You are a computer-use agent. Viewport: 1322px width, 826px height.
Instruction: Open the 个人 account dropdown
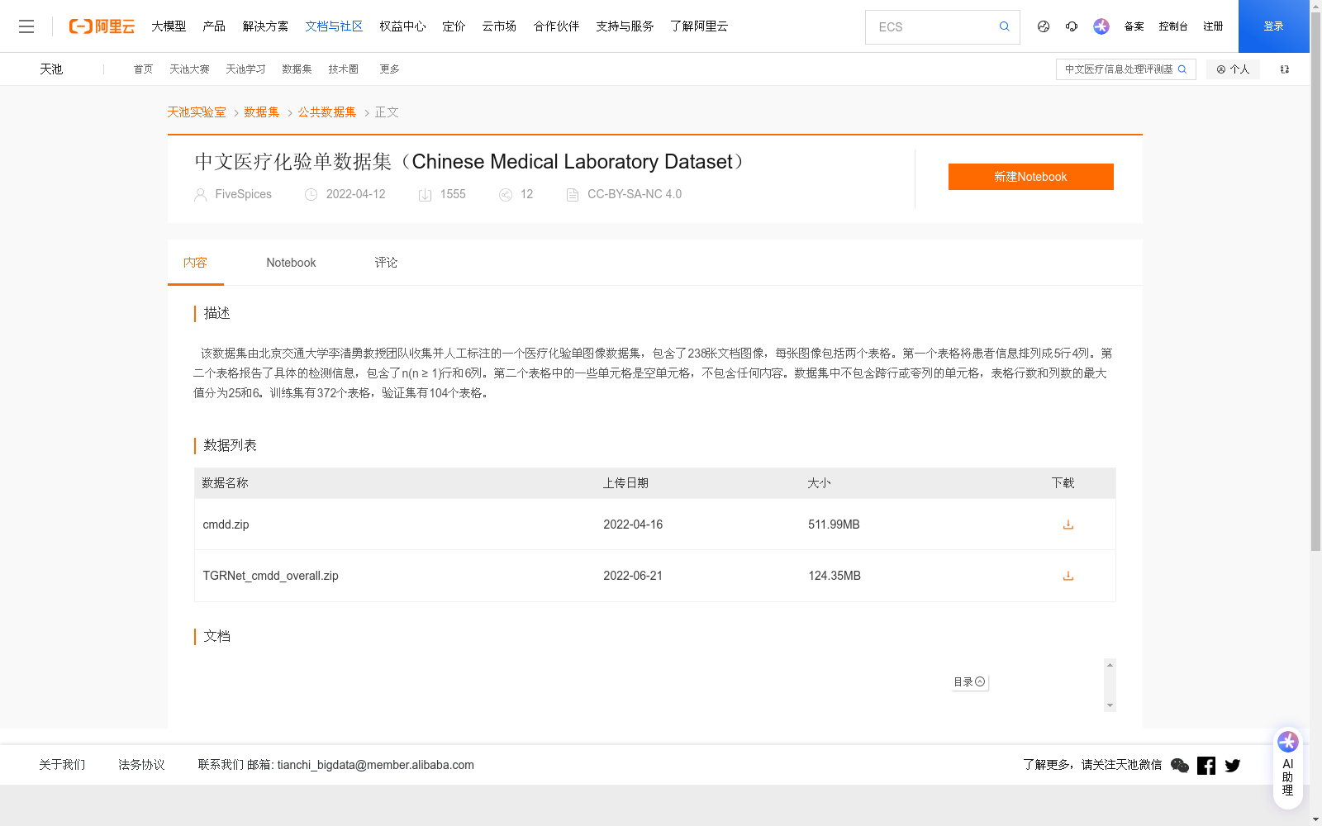coord(1233,69)
